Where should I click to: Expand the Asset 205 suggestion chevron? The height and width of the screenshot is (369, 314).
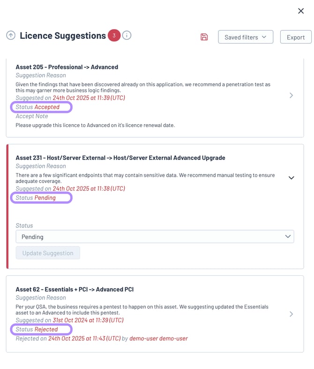click(291, 96)
